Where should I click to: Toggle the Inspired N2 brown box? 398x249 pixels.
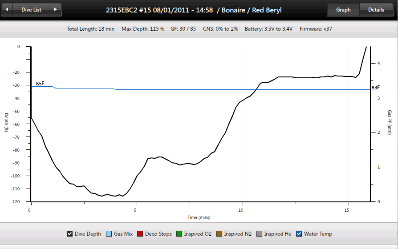tap(219, 234)
